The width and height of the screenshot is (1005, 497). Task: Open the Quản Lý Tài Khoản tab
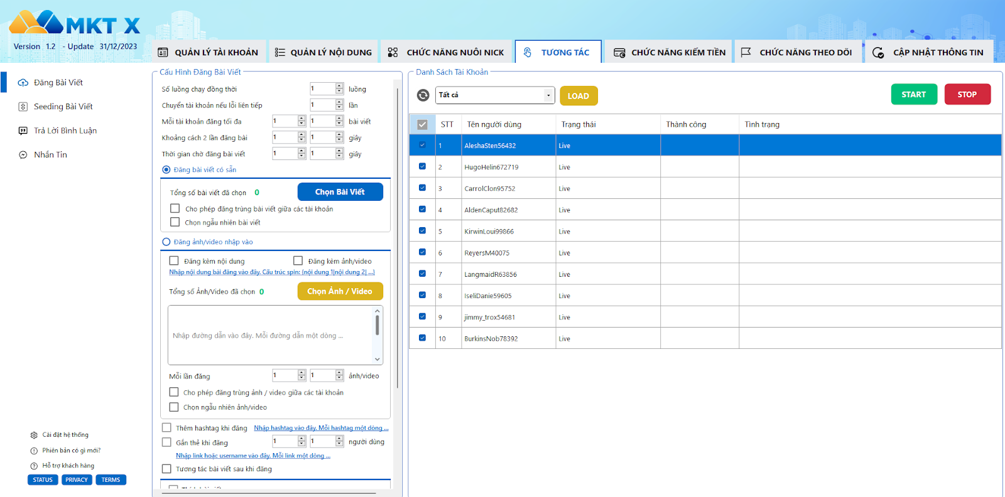pos(209,52)
